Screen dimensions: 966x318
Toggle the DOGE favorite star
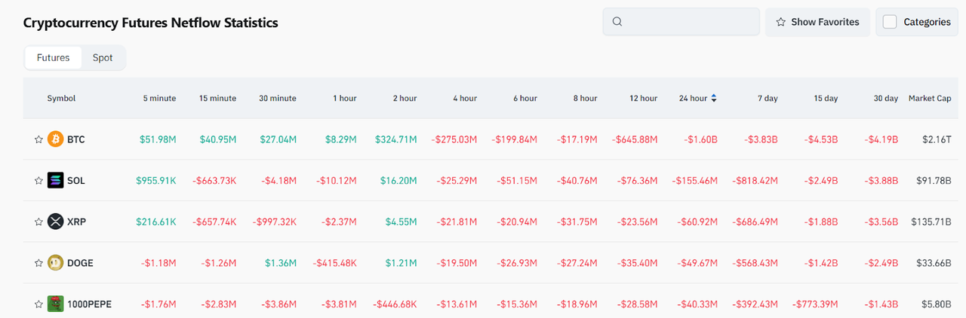click(x=38, y=263)
